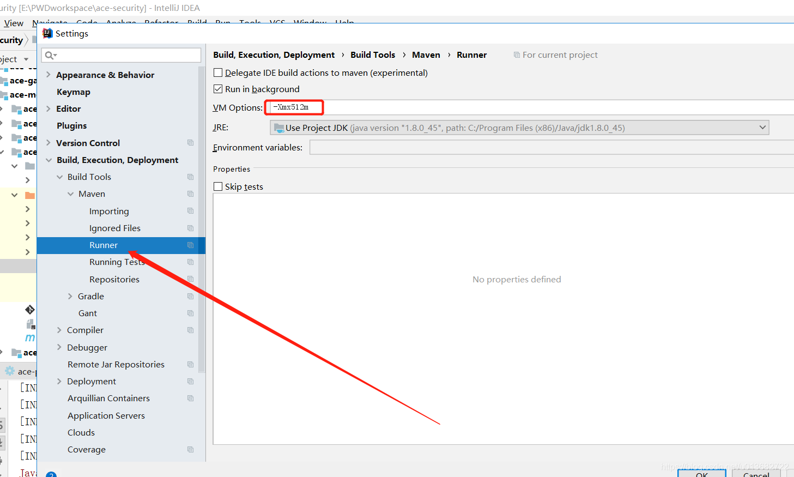Expand the Gradle node
This screenshot has height=477, width=794.
click(70, 296)
